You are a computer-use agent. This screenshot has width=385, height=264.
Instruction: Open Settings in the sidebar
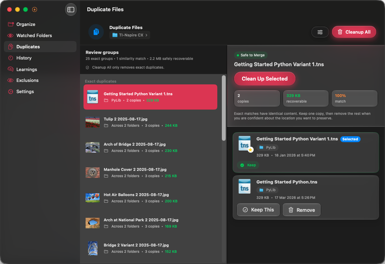[x=40, y=91]
